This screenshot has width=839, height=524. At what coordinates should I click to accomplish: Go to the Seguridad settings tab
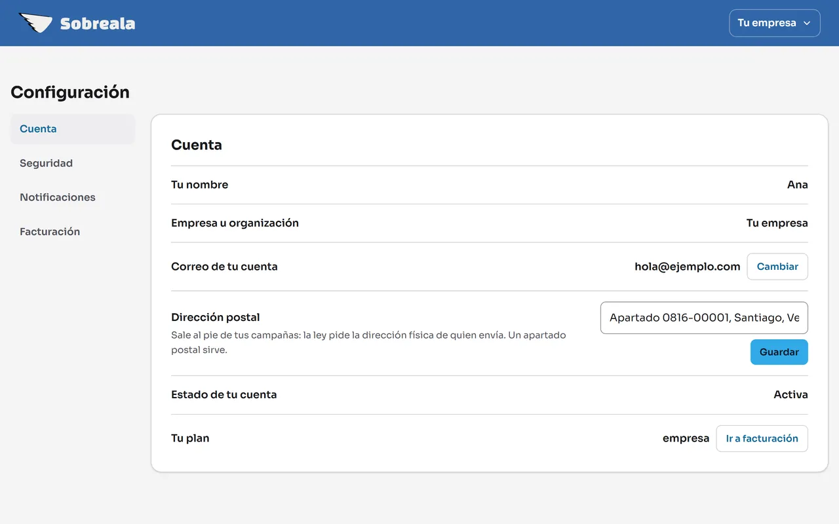pyautogui.click(x=73, y=163)
